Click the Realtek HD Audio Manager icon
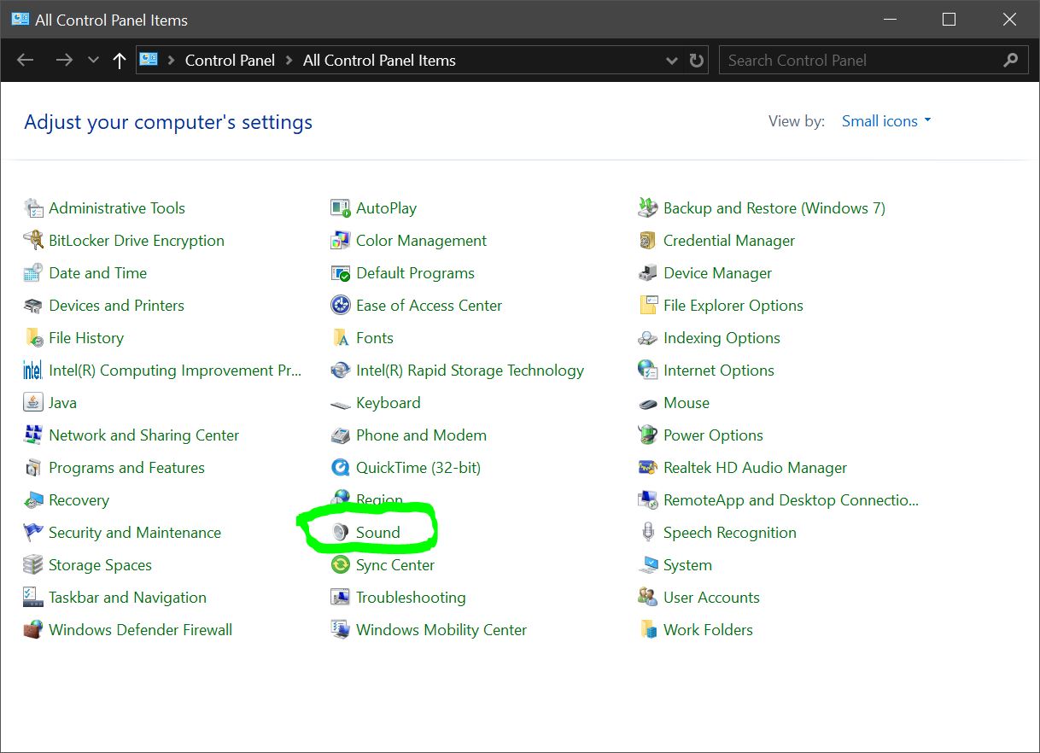The height and width of the screenshot is (753, 1040). pyautogui.click(x=648, y=468)
